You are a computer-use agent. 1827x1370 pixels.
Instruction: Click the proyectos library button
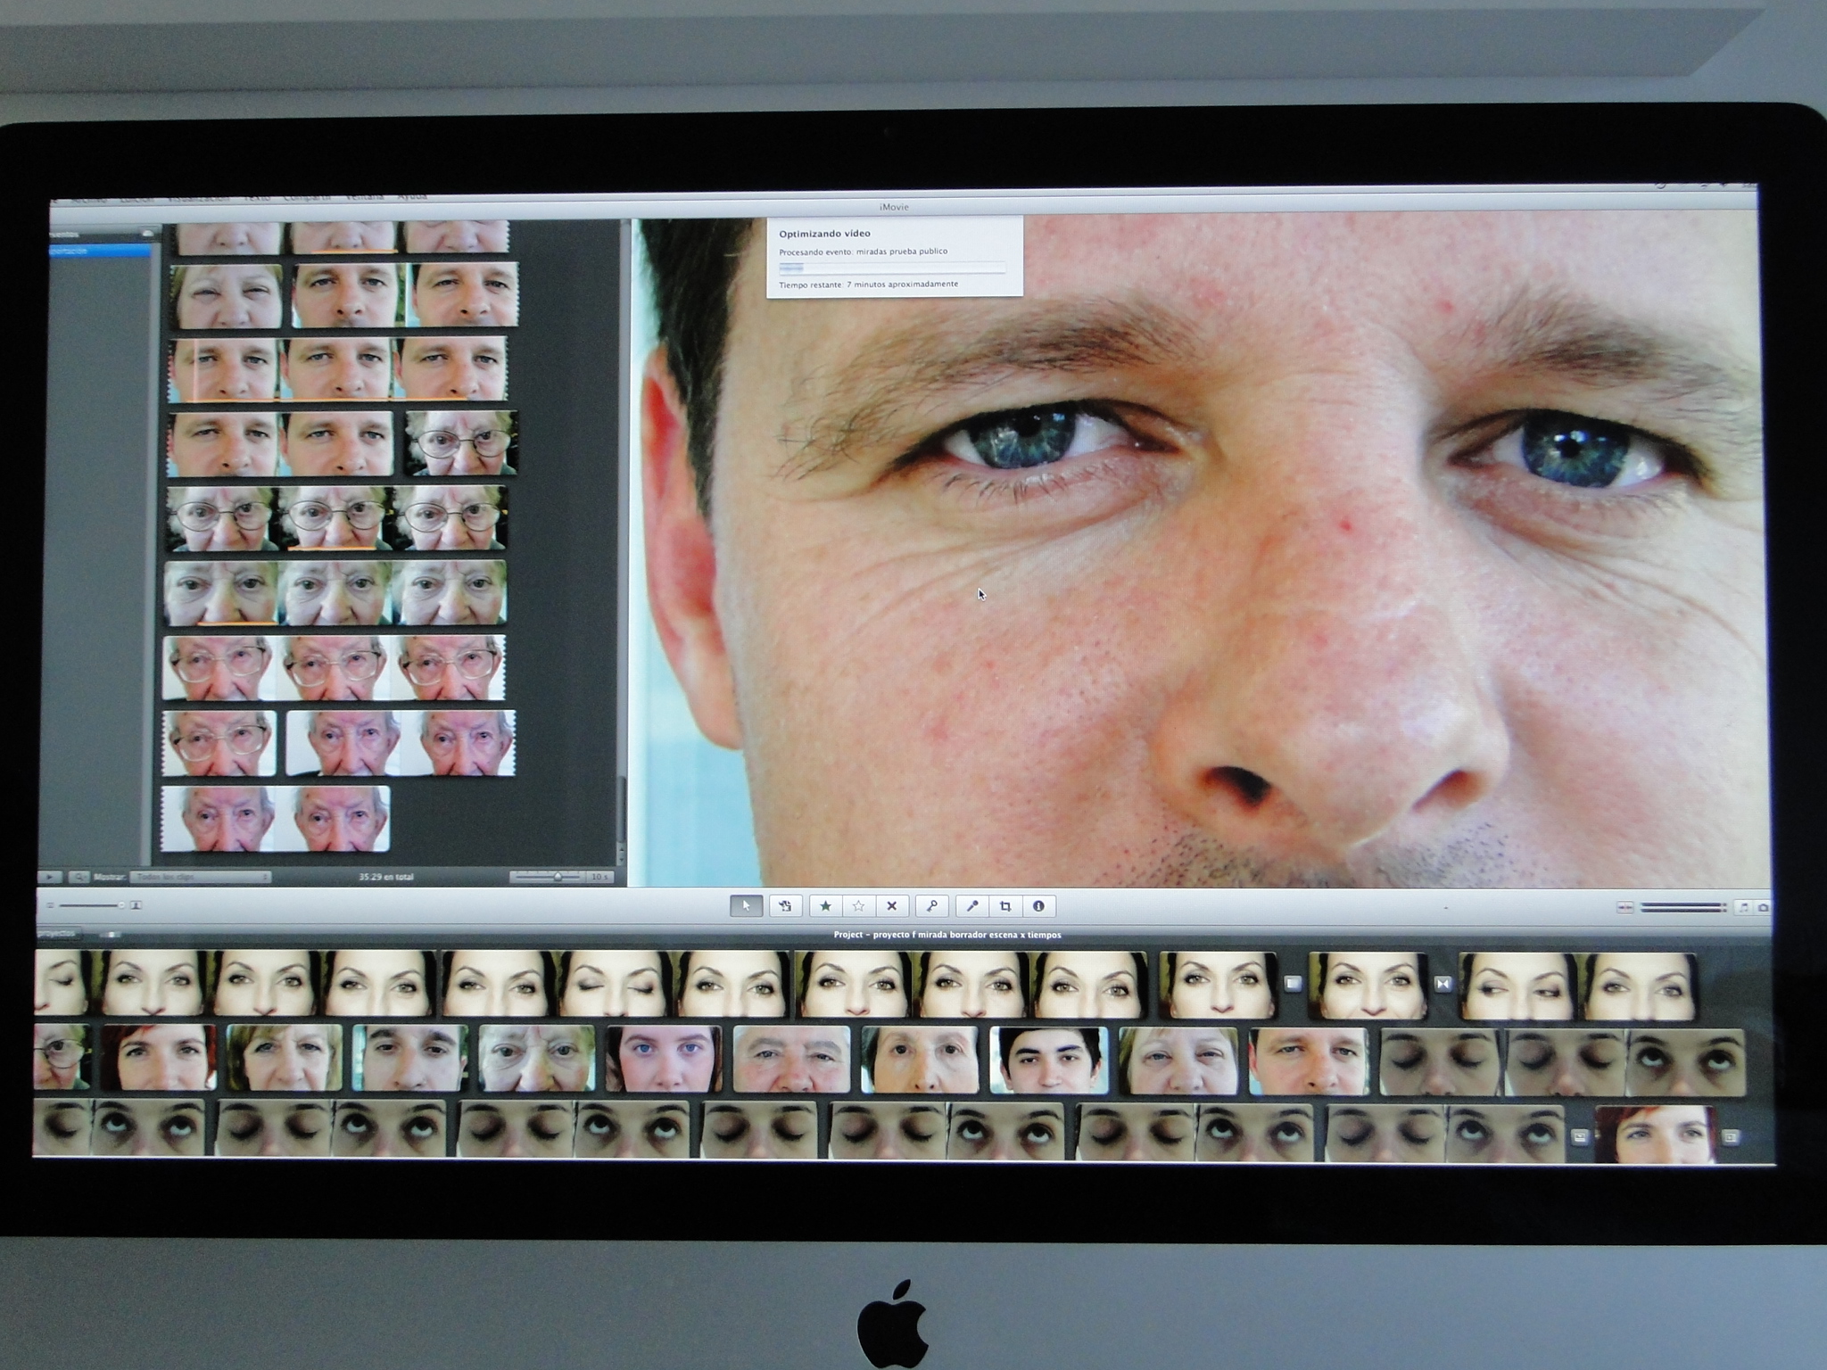click(58, 934)
